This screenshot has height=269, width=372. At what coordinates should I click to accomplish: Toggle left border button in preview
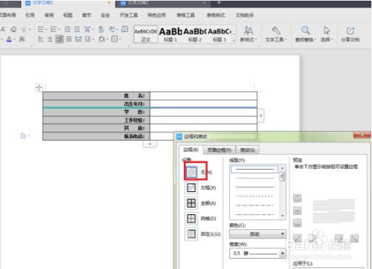coord(312,238)
